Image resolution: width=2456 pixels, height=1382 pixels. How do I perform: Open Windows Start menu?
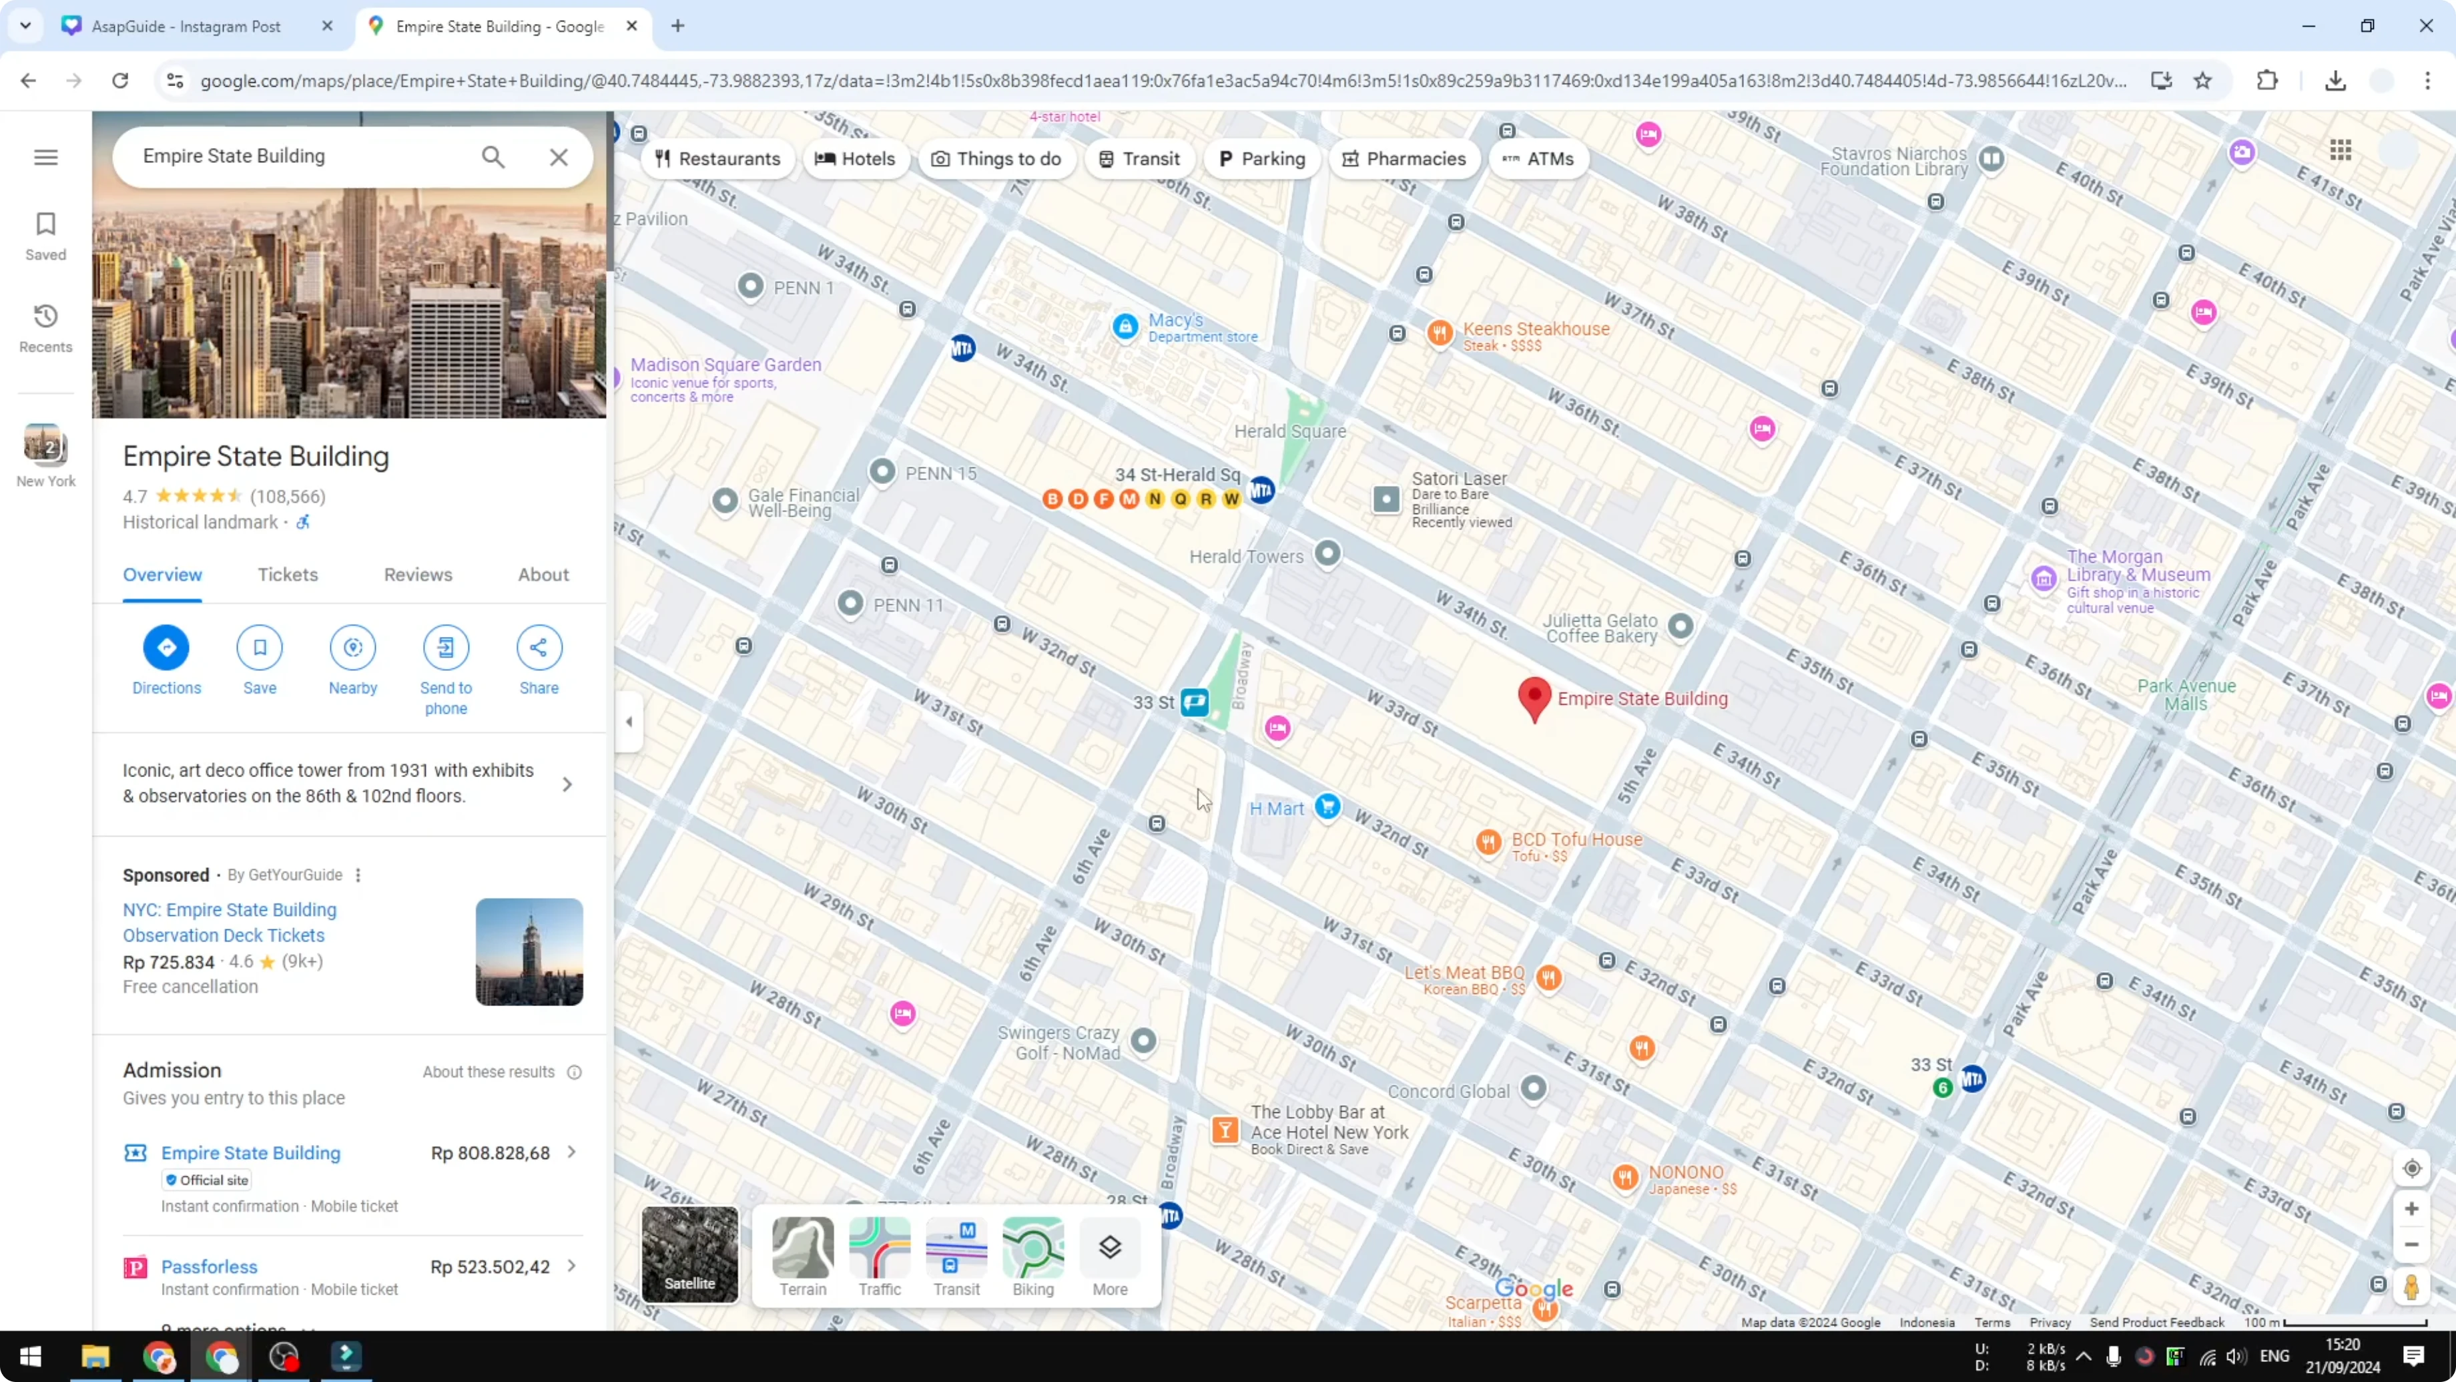[x=31, y=1356]
